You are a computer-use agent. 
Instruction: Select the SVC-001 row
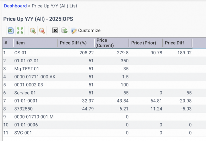pos(104,133)
